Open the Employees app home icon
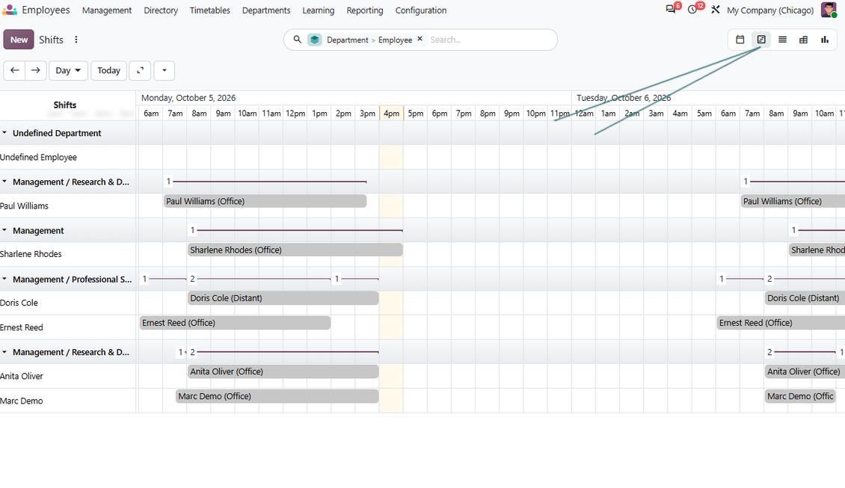This screenshot has width=845, height=488. point(9,10)
